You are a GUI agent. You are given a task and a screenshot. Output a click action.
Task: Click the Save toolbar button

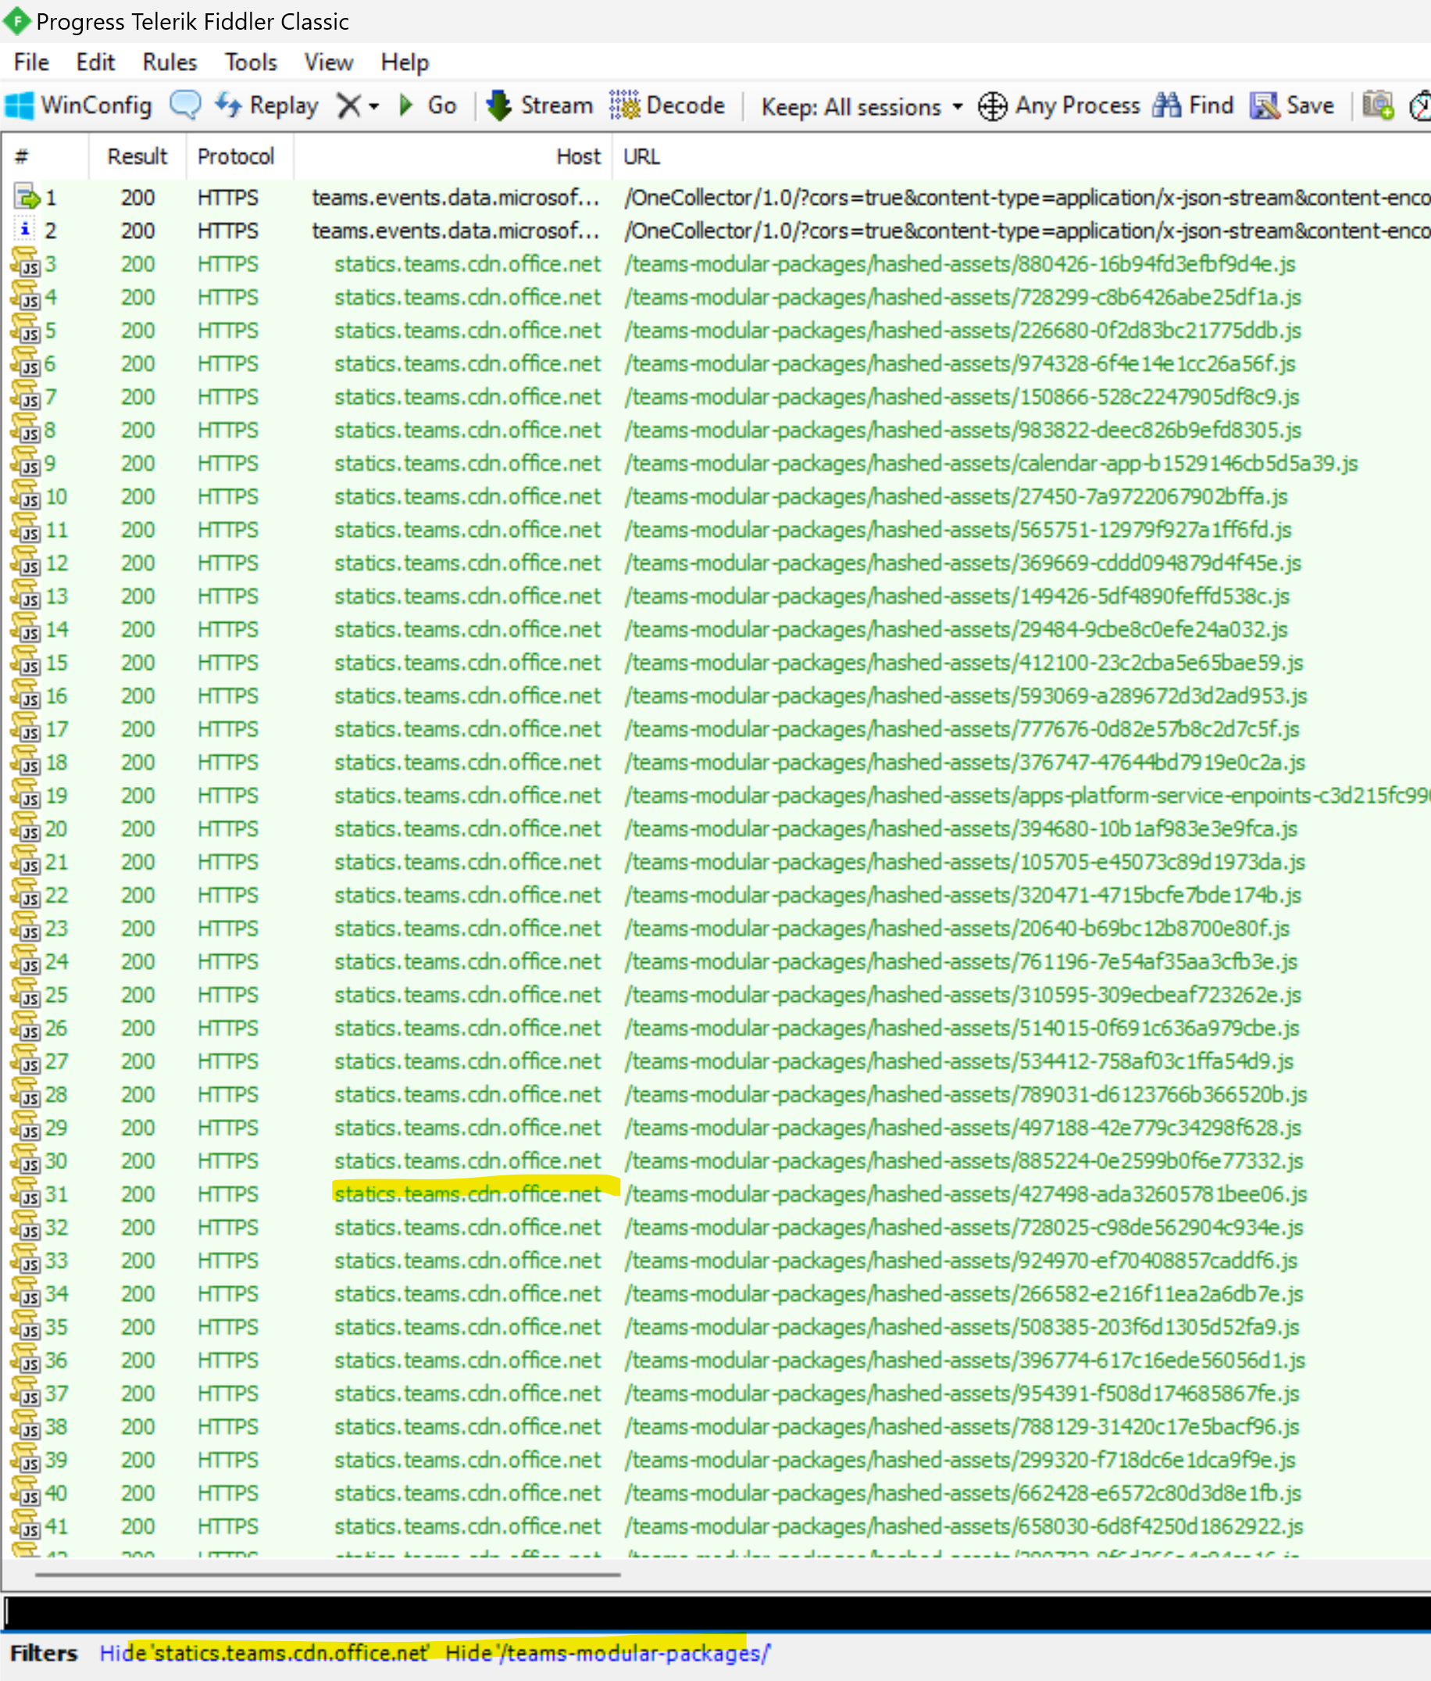click(1291, 106)
